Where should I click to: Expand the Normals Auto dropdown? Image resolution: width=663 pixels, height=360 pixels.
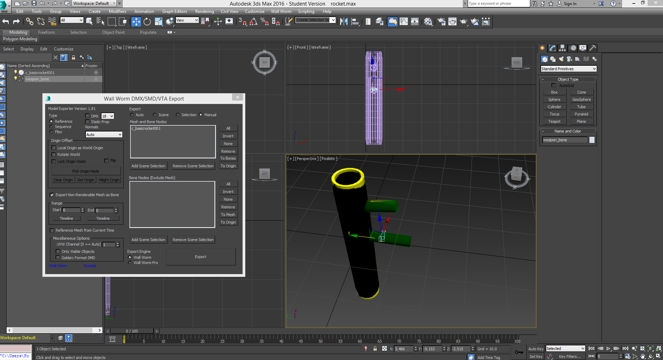pyautogui.click(x=104, y=135)
